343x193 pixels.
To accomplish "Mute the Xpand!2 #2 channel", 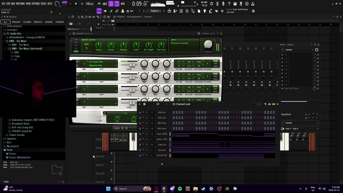I will [x=140, y=155].
